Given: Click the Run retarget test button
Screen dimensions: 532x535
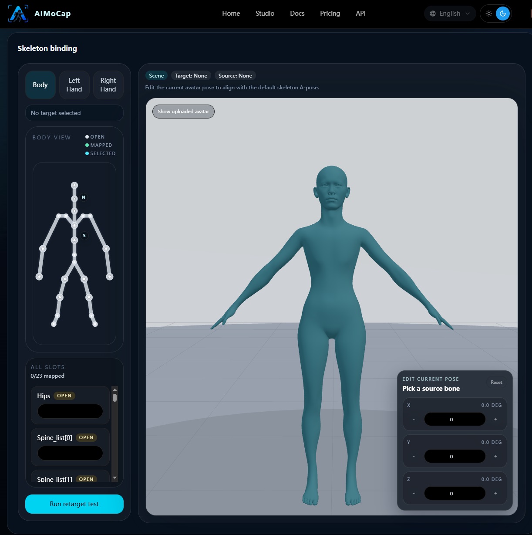Looking at the screenshot, I should (74, 504).
